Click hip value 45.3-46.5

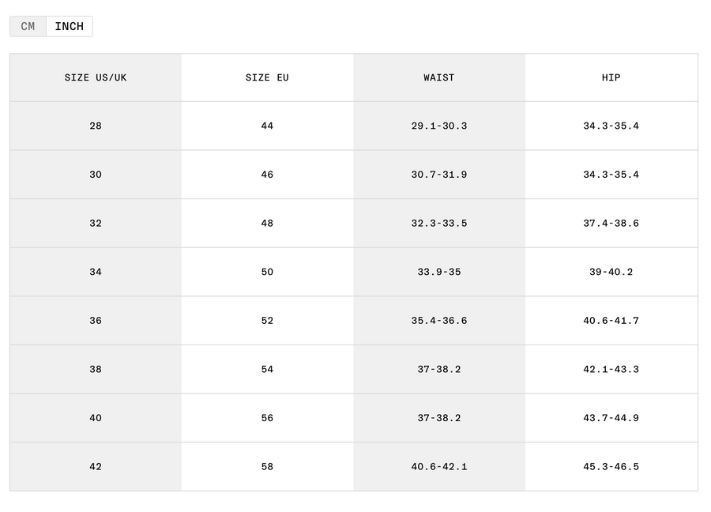[x=611, y=467]
